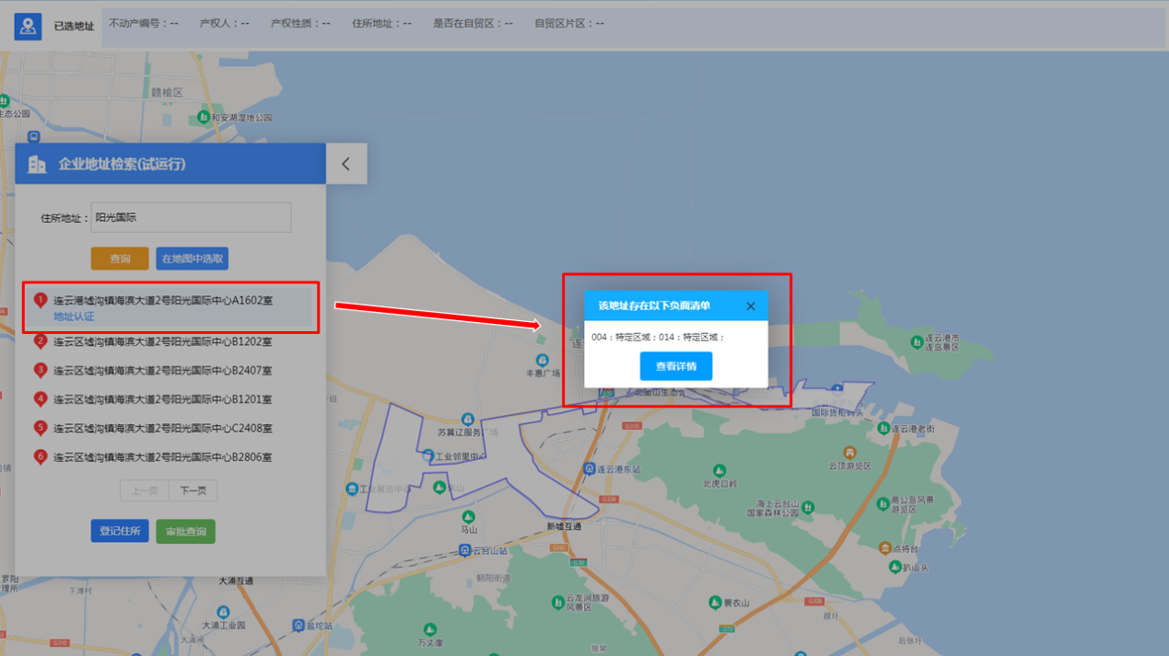
Task: Click red marker number 1 in results
Action: (40, 301)
